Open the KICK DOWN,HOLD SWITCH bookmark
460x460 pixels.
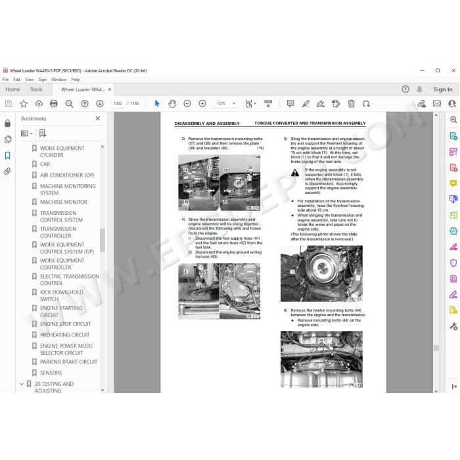click(62, 296)
